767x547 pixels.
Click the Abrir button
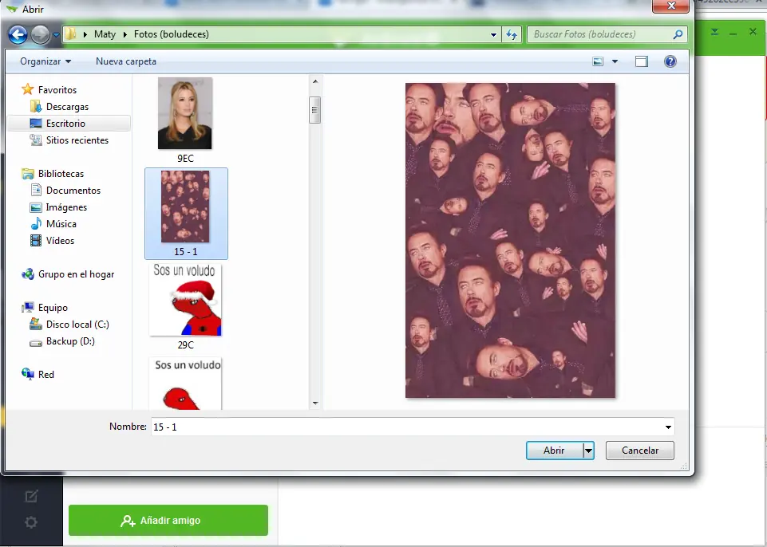[554, 451]
